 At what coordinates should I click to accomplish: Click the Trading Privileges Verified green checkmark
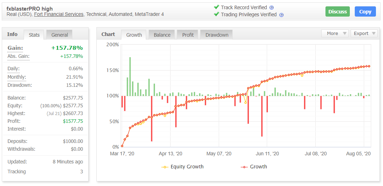coord(216,14)
